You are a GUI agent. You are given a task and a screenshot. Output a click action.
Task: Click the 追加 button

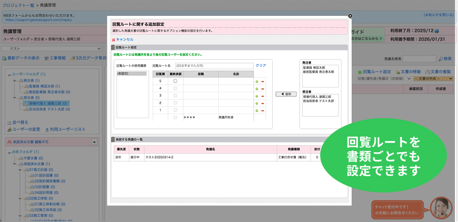(285, 94)
